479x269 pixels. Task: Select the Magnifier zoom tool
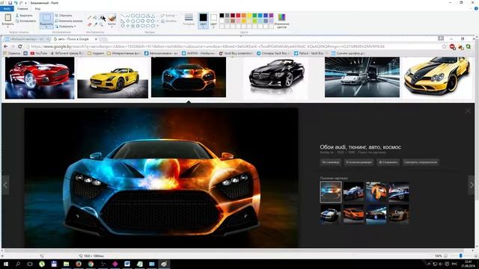tap(101, 25)
